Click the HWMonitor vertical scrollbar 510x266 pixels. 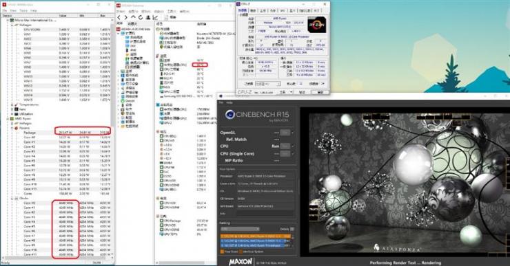[x=112, y=136]
